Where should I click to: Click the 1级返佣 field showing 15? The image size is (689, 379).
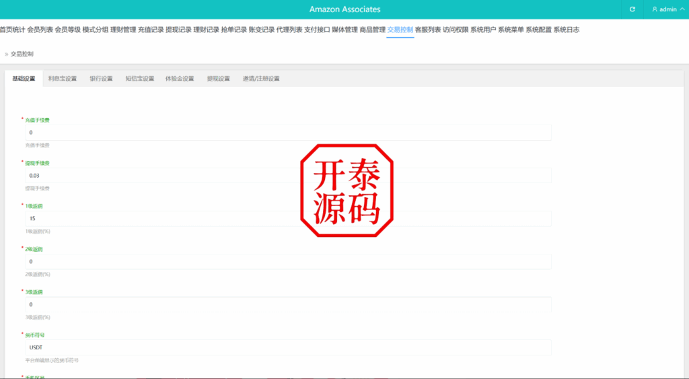[x=288, y=219]
